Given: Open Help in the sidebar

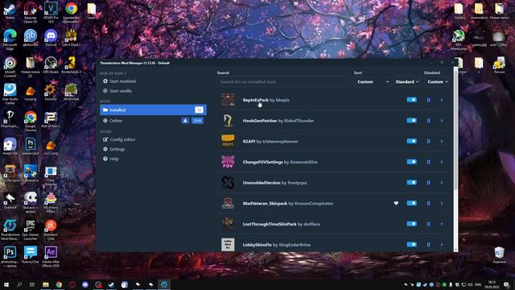Looking at the screenshot, I should [111, 159].
